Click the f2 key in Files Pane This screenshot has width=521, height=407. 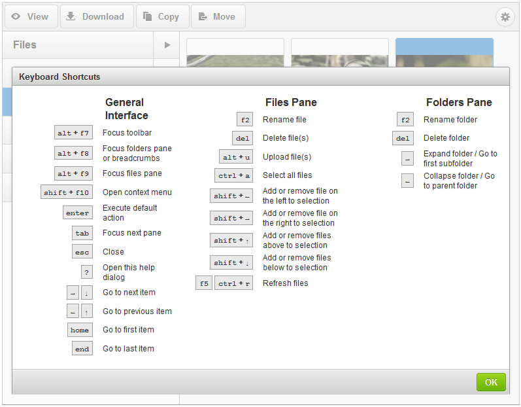point(245,119)
